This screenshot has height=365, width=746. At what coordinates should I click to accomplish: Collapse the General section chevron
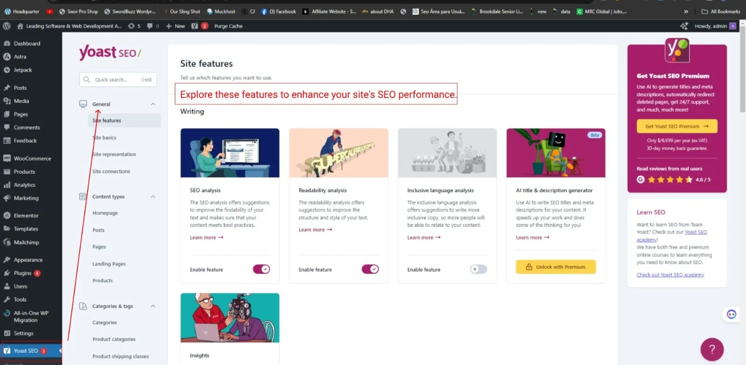pos(153,104)
